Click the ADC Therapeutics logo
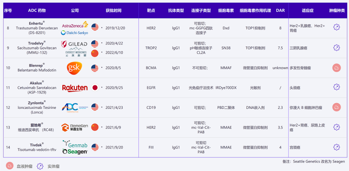 75,108
